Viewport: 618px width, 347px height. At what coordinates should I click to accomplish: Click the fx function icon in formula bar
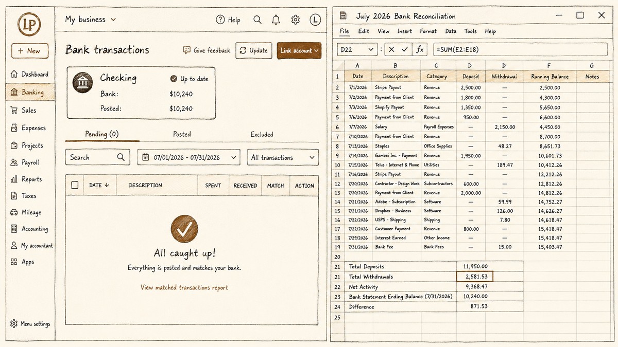coord(420,50)
